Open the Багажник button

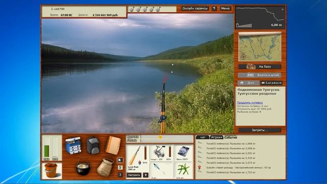tap(271, 83)
